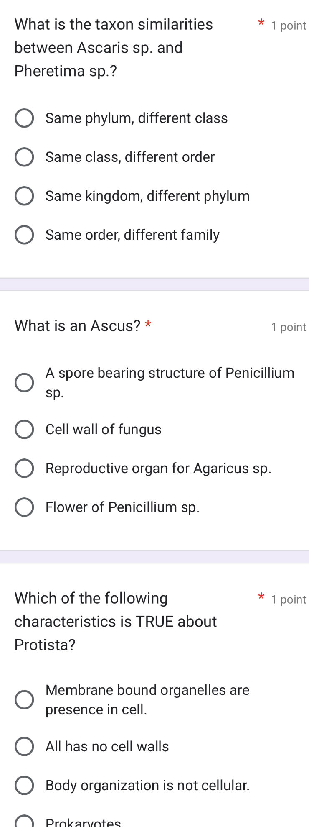This screenshot has width=309, height=827.
Task: Click '1 point' label on the Ascaris question
Action: (288, 26)
